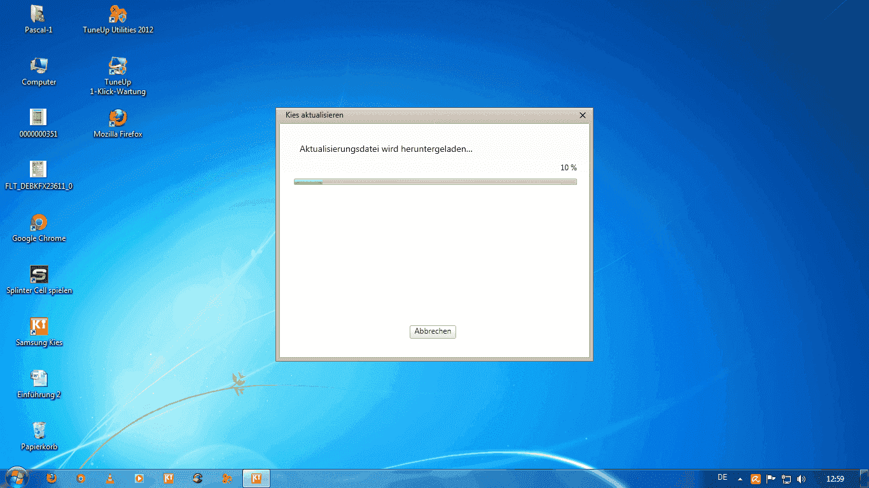Open the globe-shaped taskbar icon

point(198,478)
